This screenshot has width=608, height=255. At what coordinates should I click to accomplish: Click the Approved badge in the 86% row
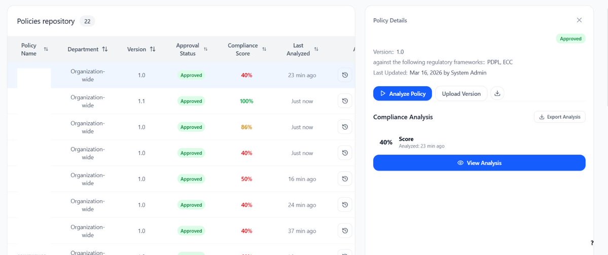point(191,127)
